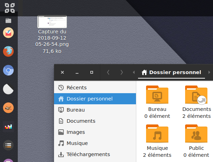Go forward with the right chevron button
213x162 pixels.
click(x=121, y=72)
